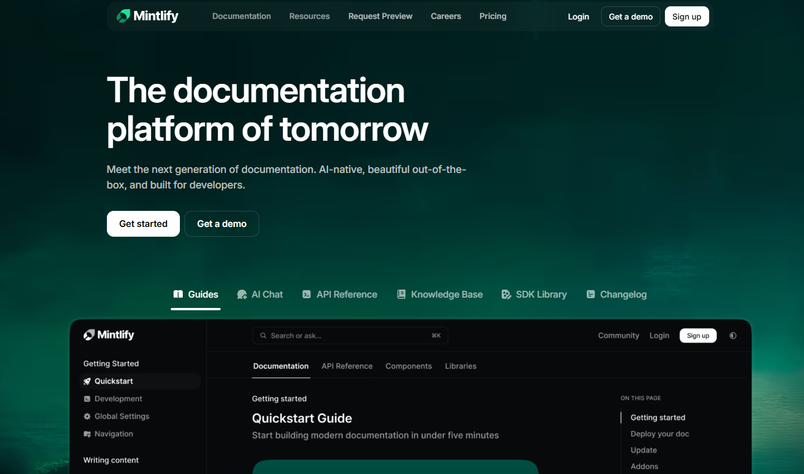Click the Development terminal icon in sidebar
This screenshot has width=804, height=474.
[87, 399]
